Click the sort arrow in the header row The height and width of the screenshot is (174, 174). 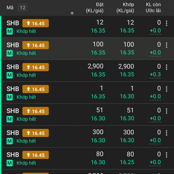tap(72, 14)
